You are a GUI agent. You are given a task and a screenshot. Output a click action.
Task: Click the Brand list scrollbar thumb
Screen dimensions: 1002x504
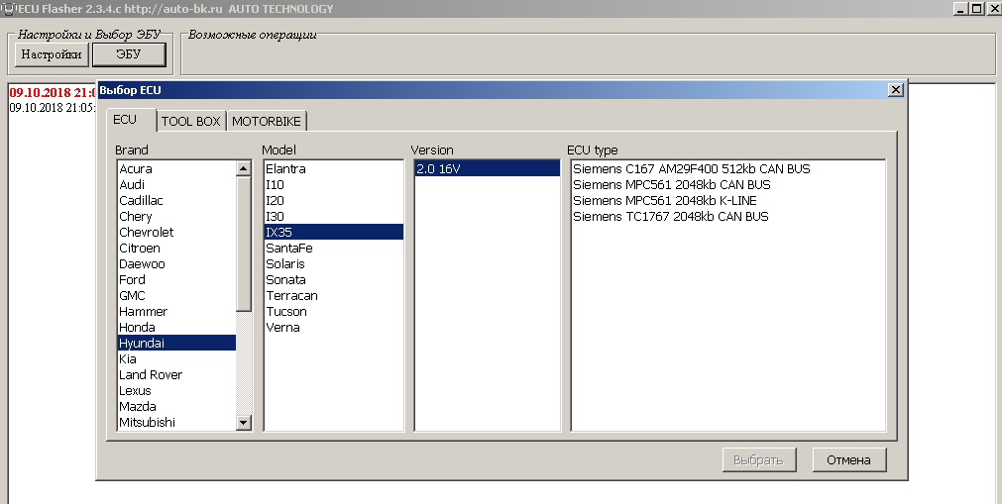coord(244,244)
